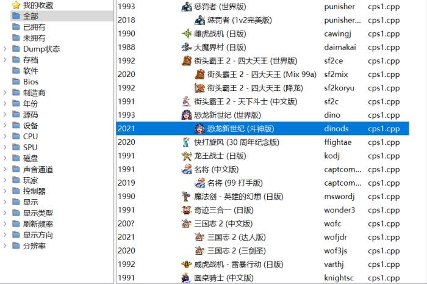Image resolution: width=427 pixels, height=284 pixels.
Task: Expand the 分辨率 tree node
Action: (x=5, y=246)
